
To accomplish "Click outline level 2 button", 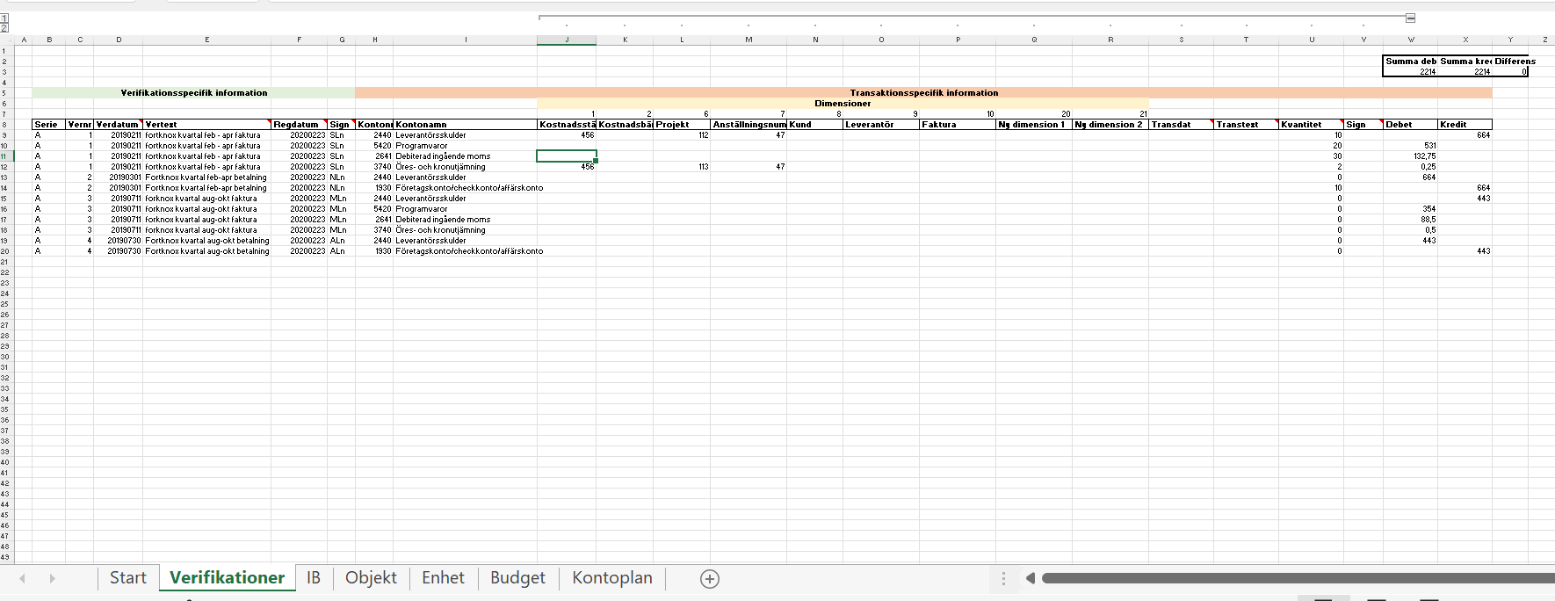I will [4, 28].
